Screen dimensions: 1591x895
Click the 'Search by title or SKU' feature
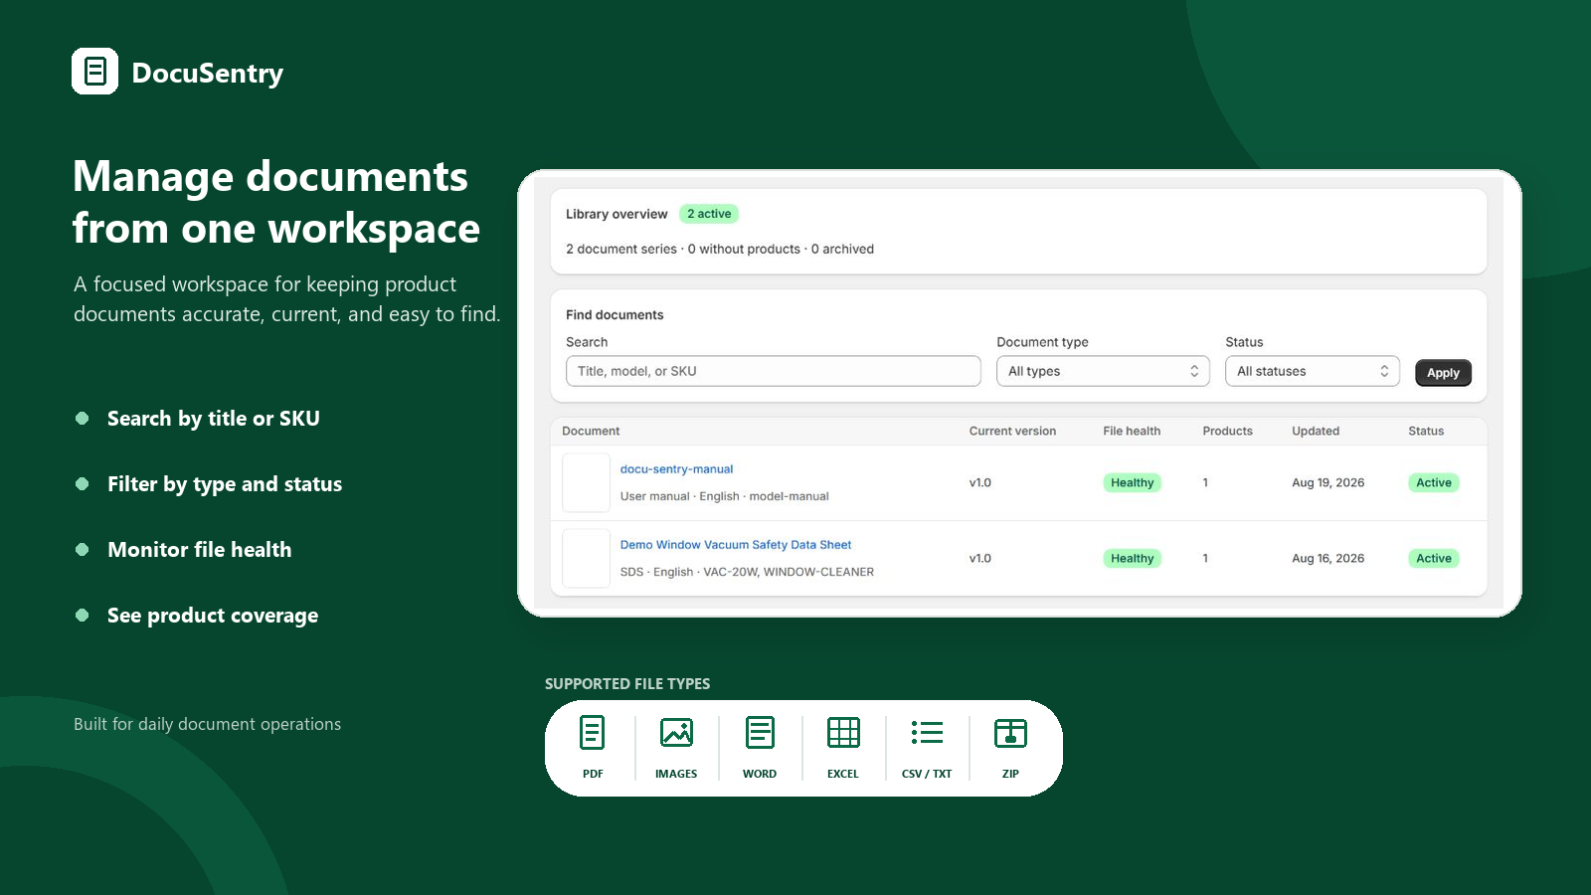click(x=214, y=419)
